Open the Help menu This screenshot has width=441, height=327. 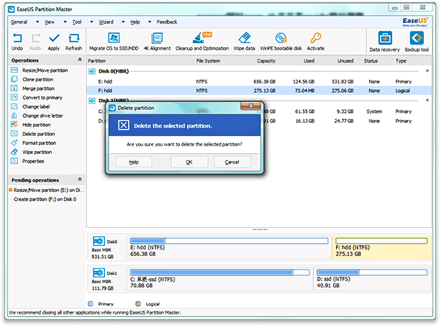pyautogui.click(x=135, y=22)
